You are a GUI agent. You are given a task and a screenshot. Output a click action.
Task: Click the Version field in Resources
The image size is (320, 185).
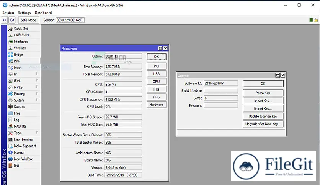[x=123, y=167]
